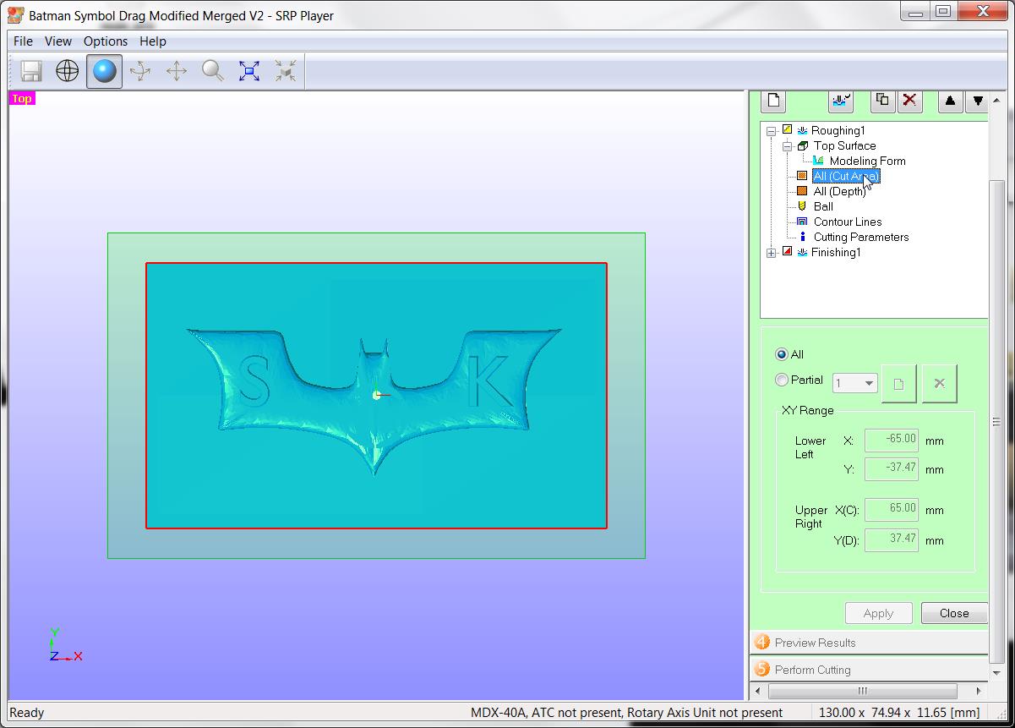Click the Upper Right Y(D) field
Viewport: 1015px width, 728px height.
[892, 539]
